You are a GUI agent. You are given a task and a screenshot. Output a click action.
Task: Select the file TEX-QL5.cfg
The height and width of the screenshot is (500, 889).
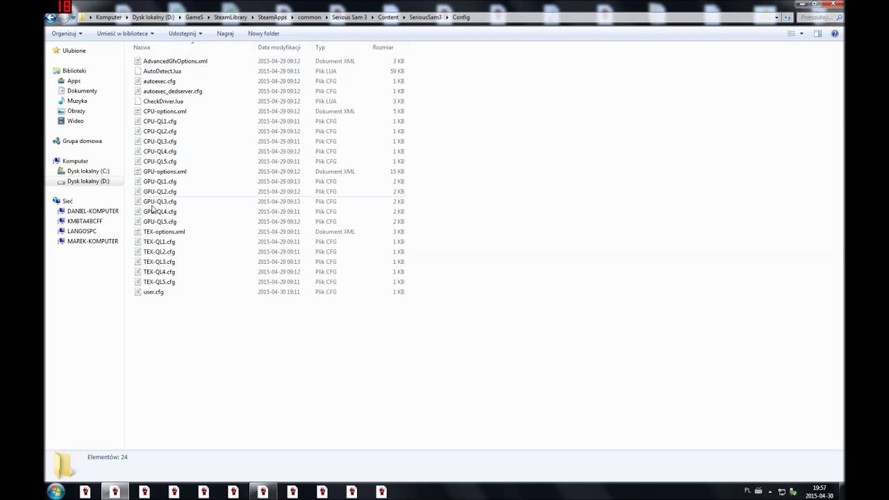pos(159,282)
